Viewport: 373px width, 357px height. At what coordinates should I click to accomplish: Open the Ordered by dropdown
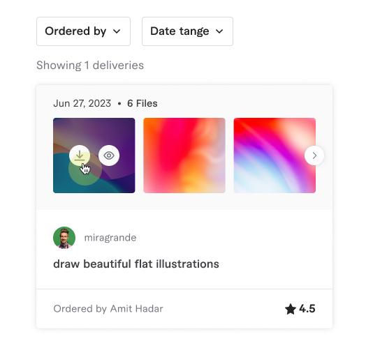click(x=83, y=31)
